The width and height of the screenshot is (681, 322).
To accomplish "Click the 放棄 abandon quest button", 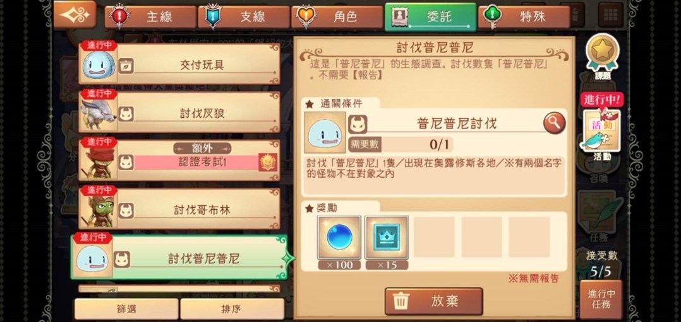I will coord(434,301).
